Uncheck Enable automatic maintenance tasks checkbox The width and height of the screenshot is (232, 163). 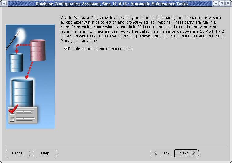tap(66, 49)
